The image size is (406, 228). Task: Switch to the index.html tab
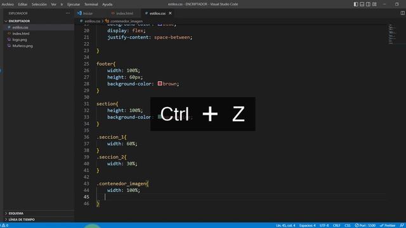point(124,13)
